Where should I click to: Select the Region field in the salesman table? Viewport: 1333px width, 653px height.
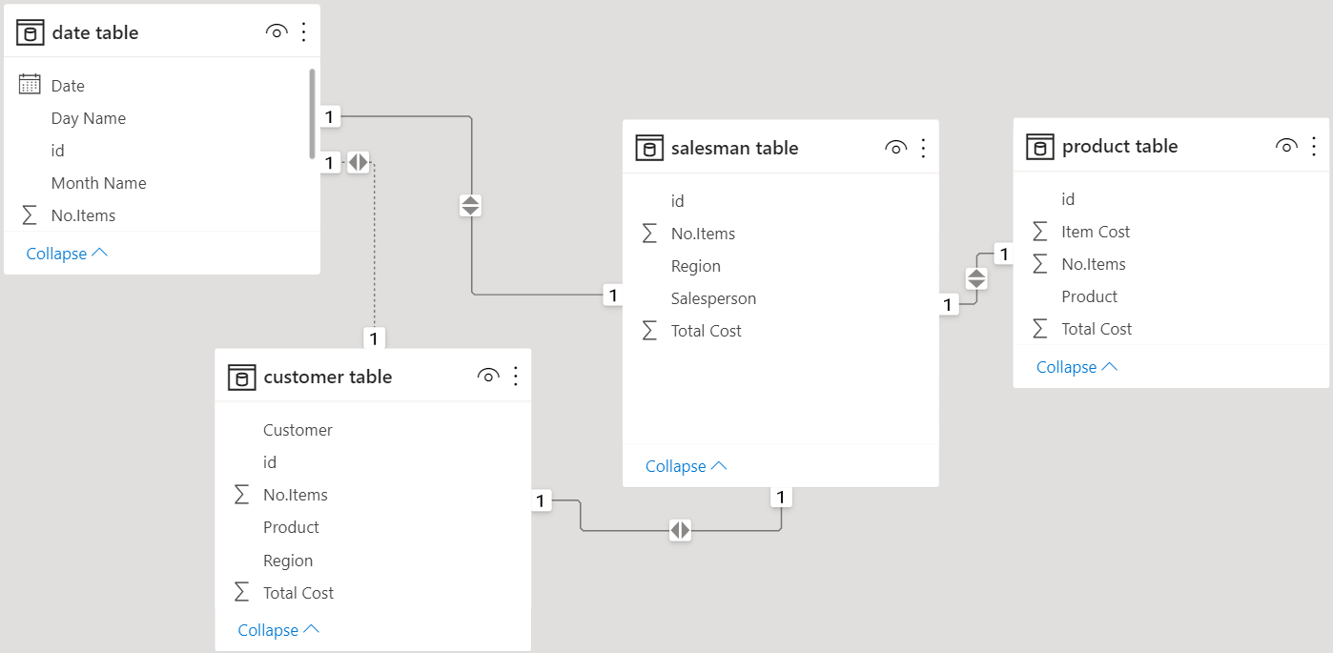coord(696,266)
